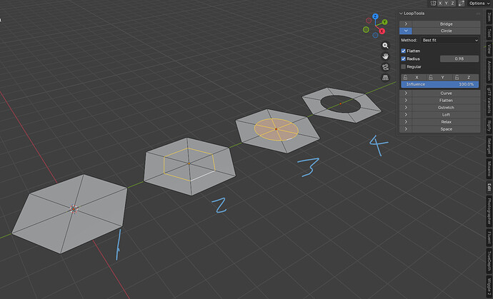Select the Edit sidebar tab
The image size is (493, 299).
[x=489, y=188]
